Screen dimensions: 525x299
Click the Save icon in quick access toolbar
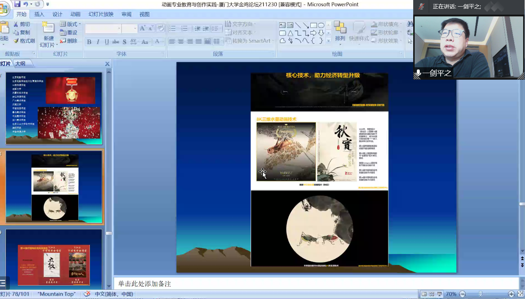tap(17, 4)
